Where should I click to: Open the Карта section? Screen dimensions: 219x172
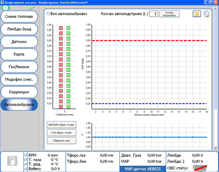tap(19, 54)
